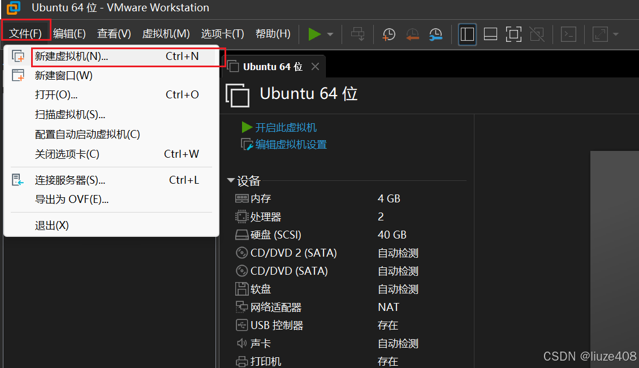Click the connect server menu icon

(18, 180)
